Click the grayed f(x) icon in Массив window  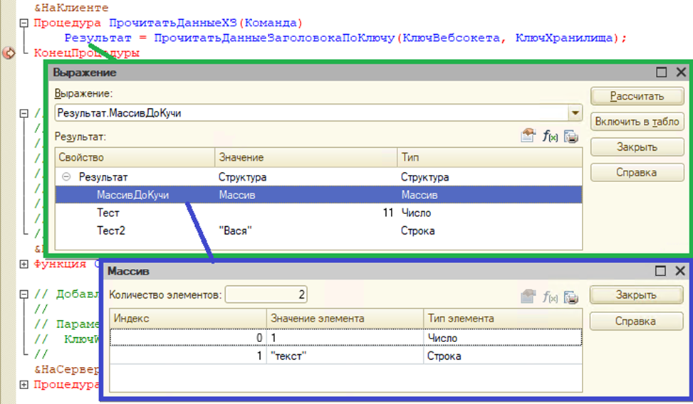click(x=550, y=297)
